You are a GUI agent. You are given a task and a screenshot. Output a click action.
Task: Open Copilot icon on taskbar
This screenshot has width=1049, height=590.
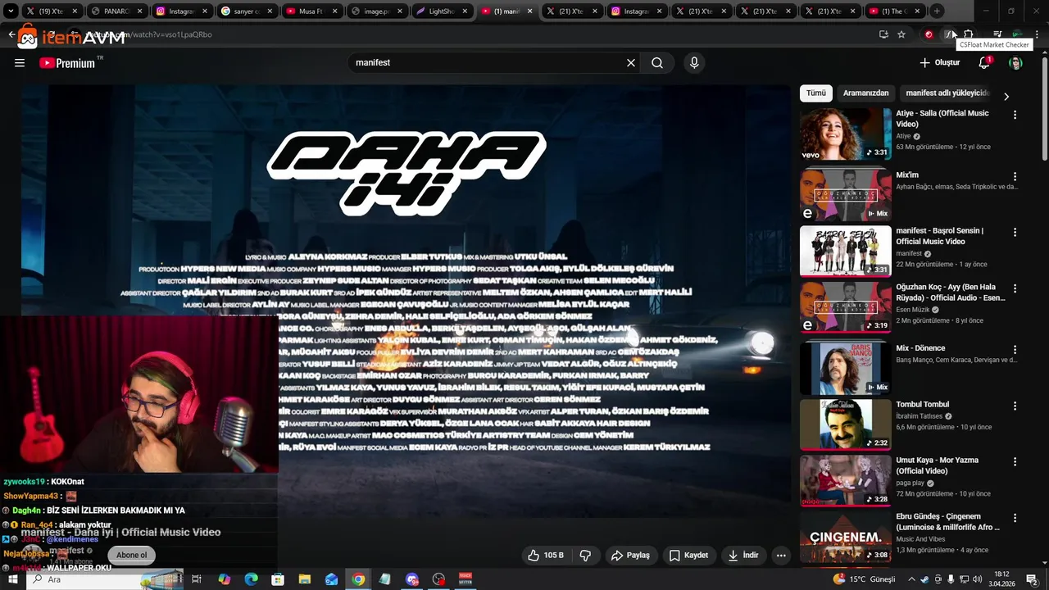(x=225, y=579)
